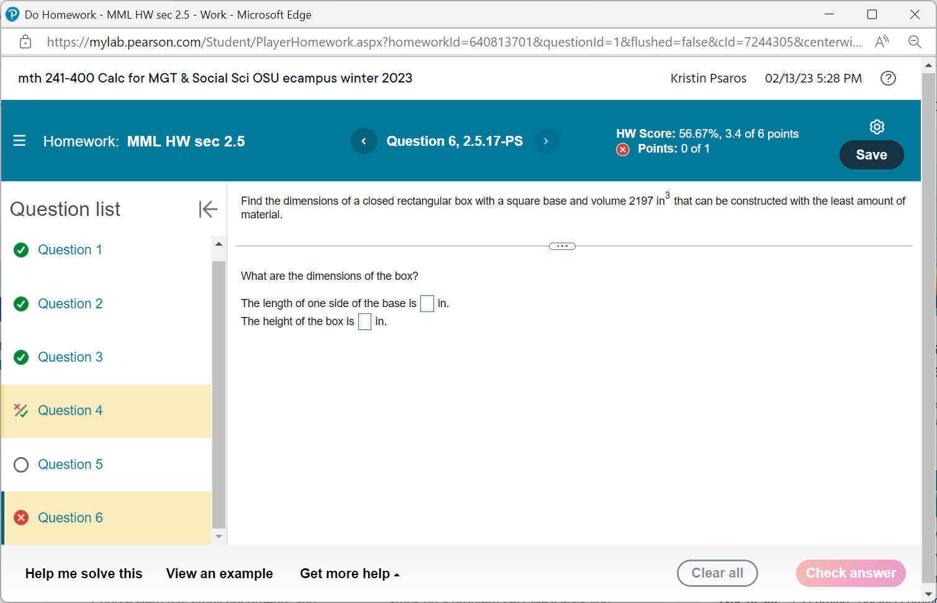Activate Read aloud in the address bar
The height and width of the screenshot is (603, 937).
[x=881, y=42]
